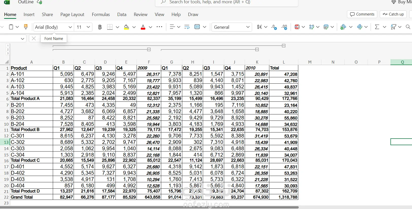This screenshot has width=412, height=209.
Task: Expand the merge options arrow
Action: pyautogui.click(x=204, y=27)
